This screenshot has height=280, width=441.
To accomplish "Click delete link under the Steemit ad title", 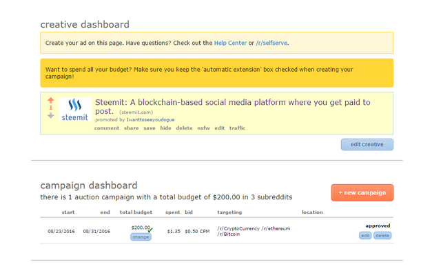I will coord(184,128).
